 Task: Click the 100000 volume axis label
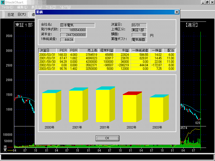pyautogui.click(x=8, y=135)
